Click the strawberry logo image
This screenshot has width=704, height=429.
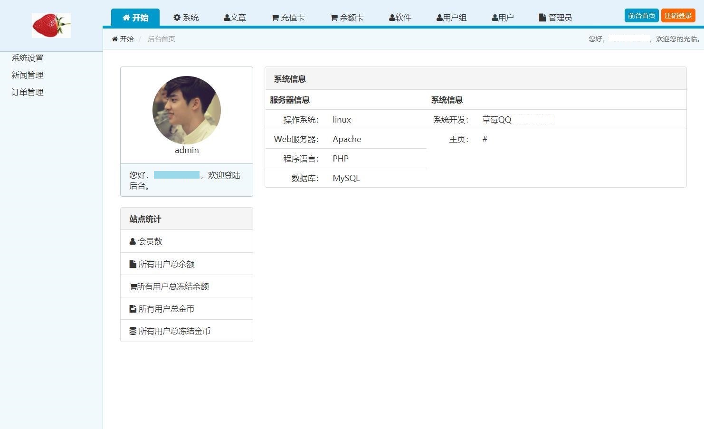pos(51,26)
